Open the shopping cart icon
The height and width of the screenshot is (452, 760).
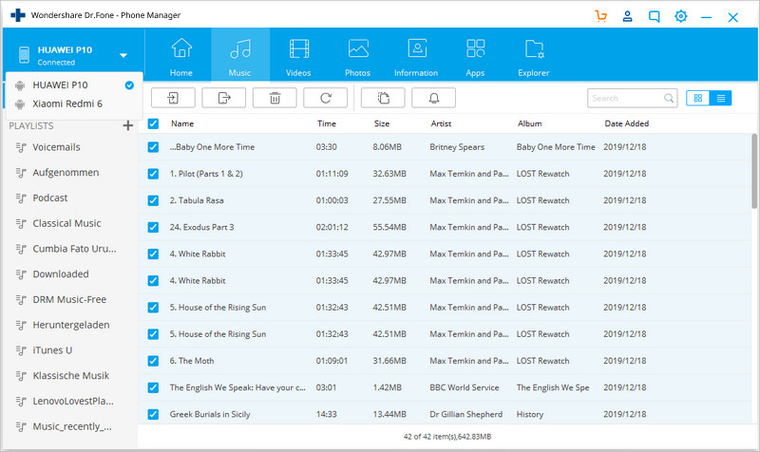(601, 16)
